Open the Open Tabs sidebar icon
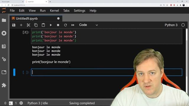189x106 pixels. click(x=4, y=72)
